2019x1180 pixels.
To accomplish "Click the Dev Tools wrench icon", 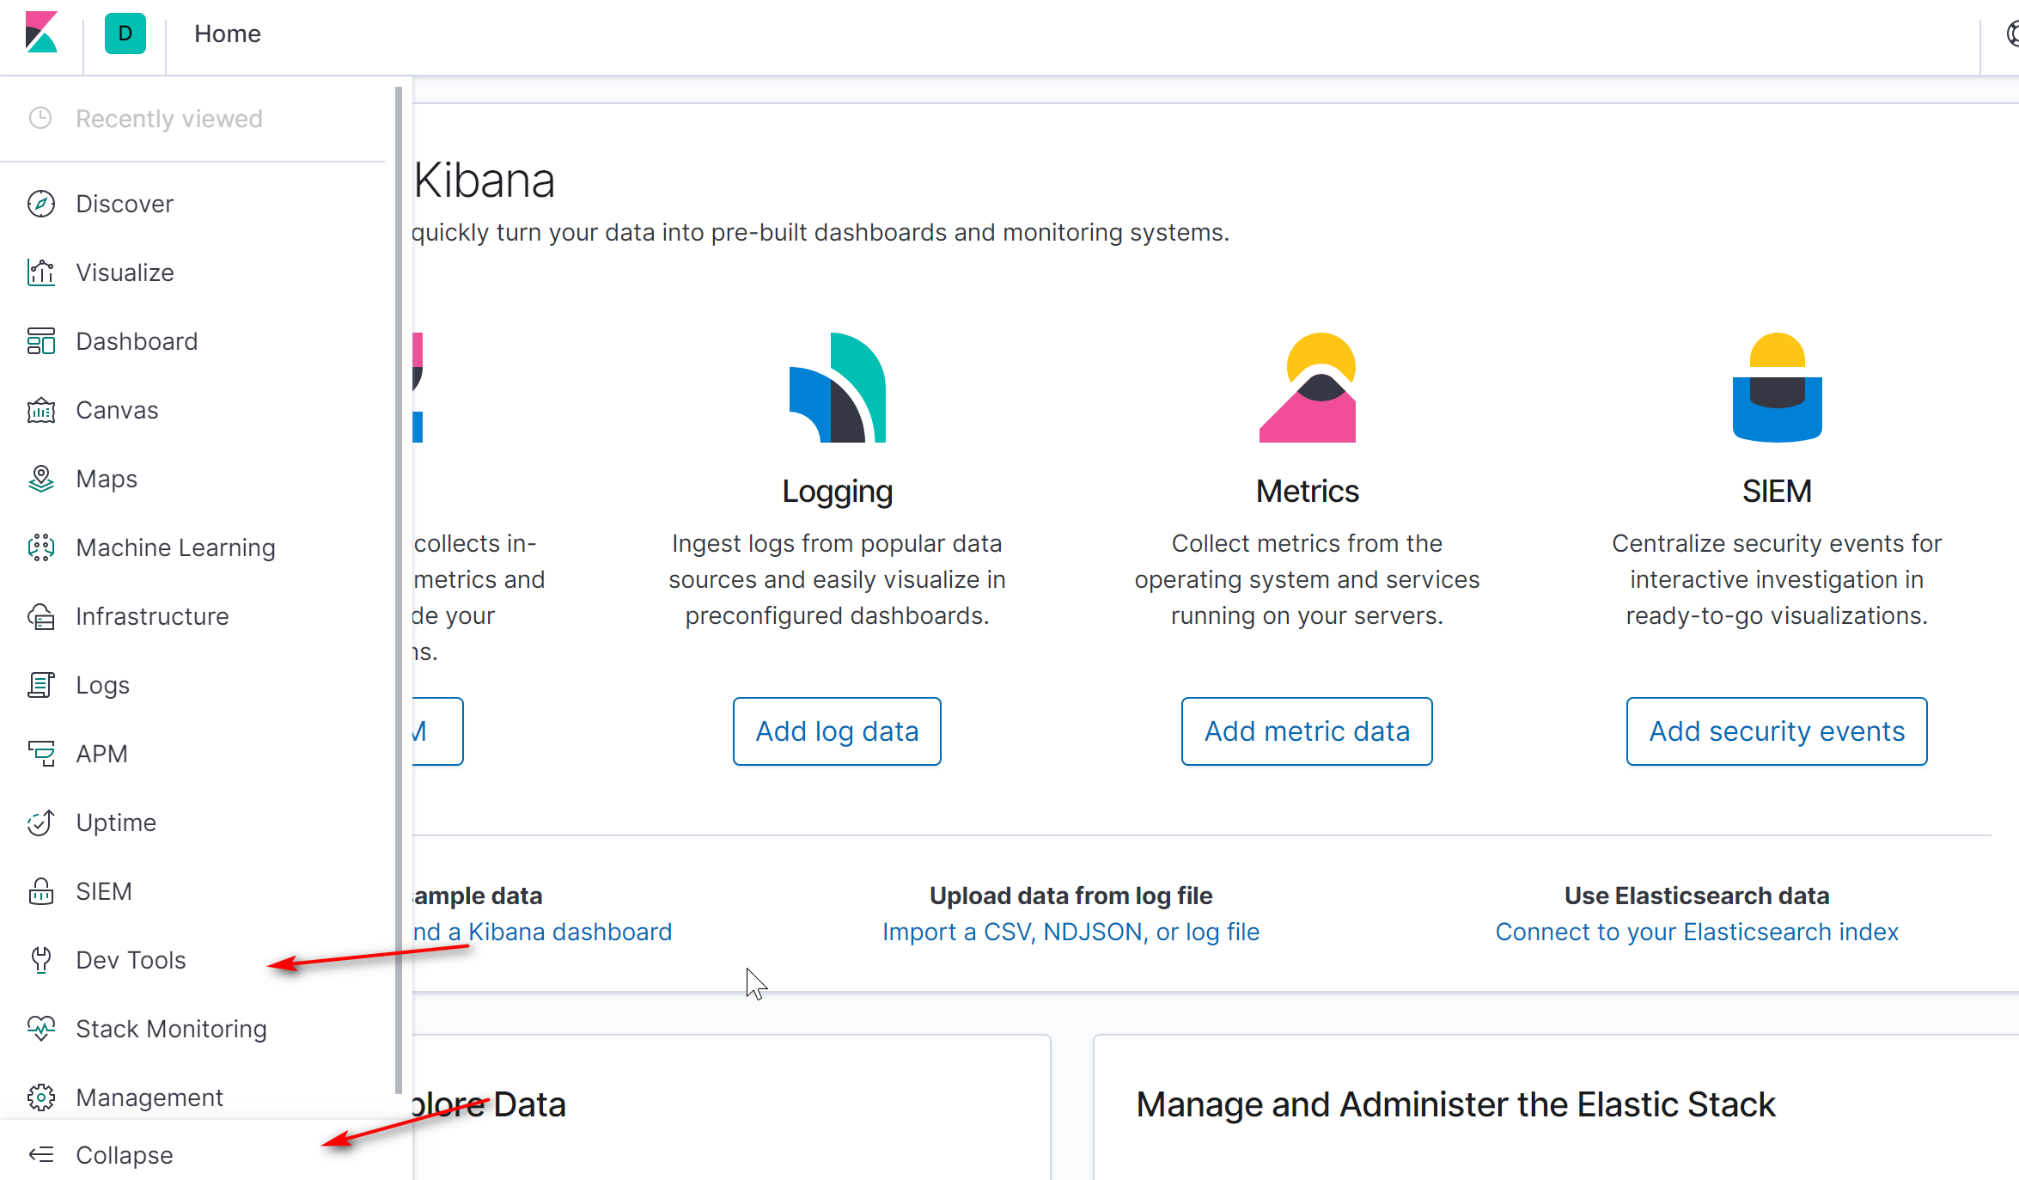I will pyautogui.click(x=41, y=960).
